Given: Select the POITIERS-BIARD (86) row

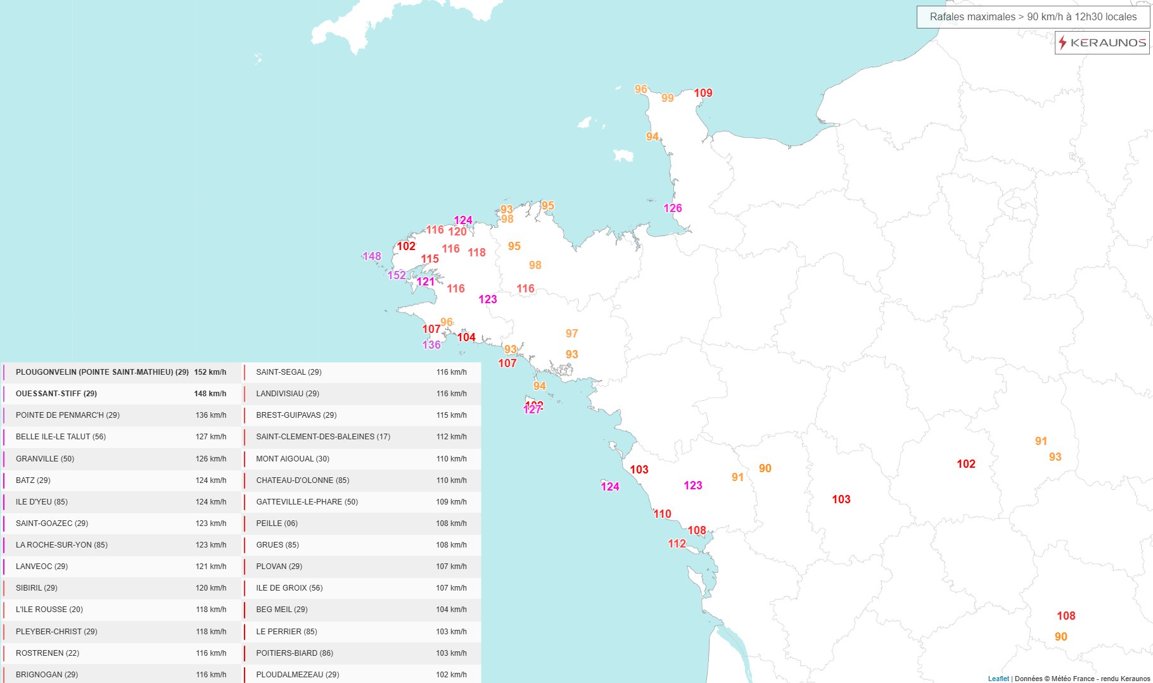Looking at the screenshot, I should tap(361, 653).
